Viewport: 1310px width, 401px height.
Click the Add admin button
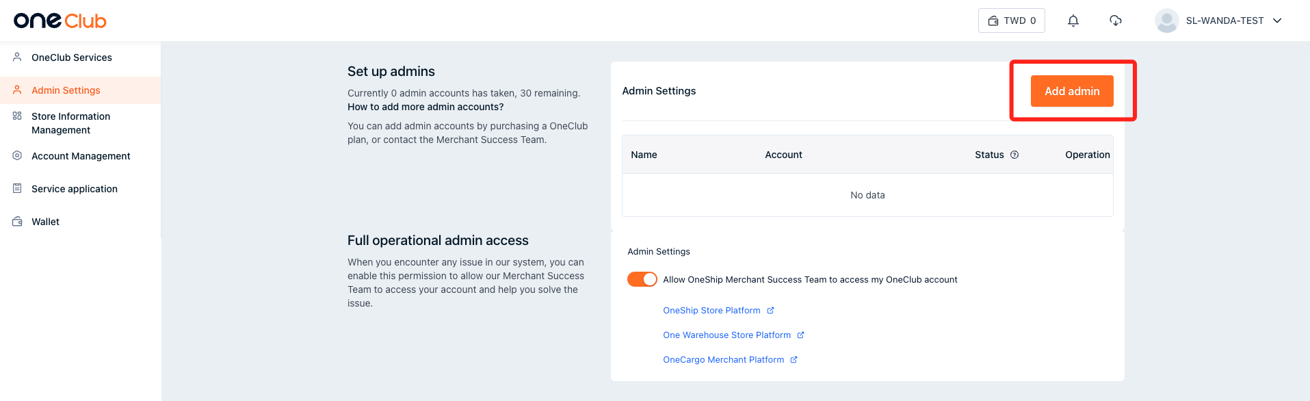[x=1071, y=91]
